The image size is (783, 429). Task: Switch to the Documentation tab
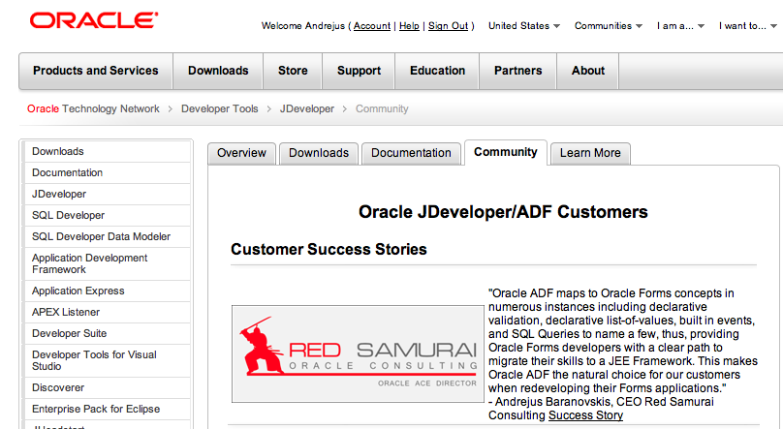coord(411,153)
